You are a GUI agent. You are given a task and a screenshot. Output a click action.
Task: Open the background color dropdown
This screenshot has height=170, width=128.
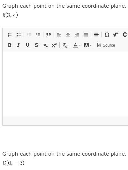coord(87,45)
